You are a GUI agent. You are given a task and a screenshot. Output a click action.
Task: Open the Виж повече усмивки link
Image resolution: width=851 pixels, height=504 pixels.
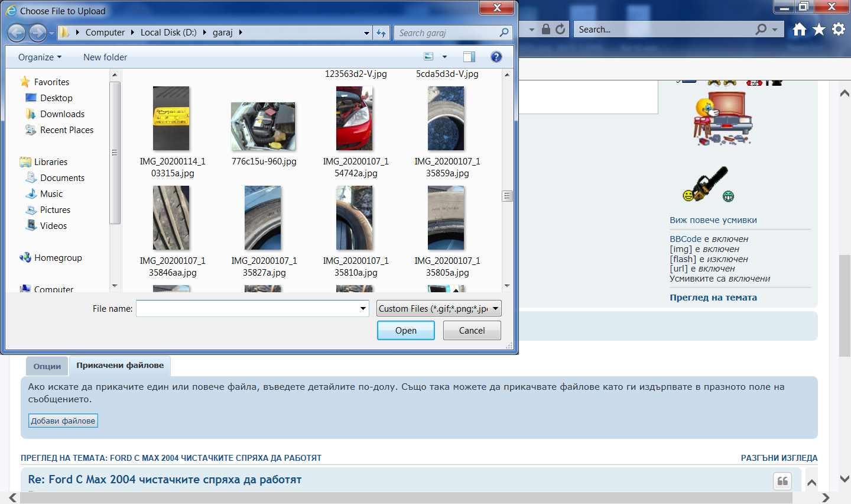(x=713, y=220)
